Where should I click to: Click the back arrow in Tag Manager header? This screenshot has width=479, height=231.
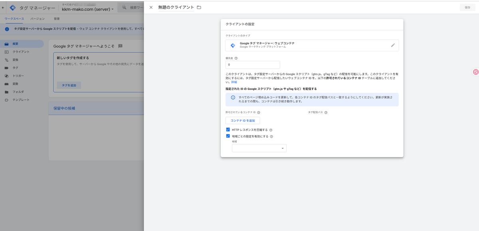[3, 8]
